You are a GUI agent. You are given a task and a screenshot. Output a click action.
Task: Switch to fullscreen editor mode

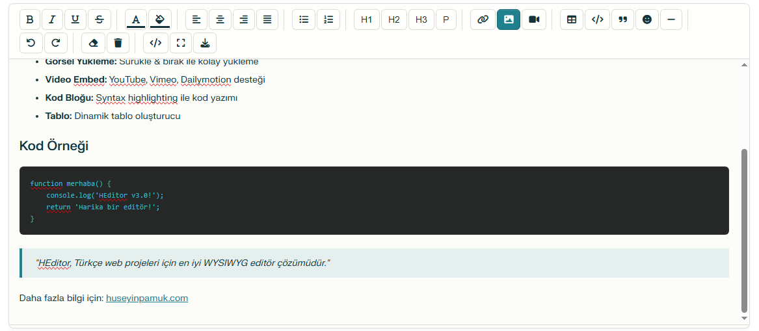181,43
